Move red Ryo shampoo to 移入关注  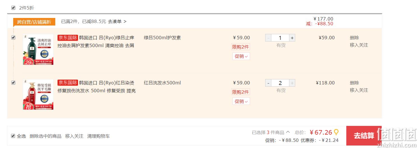pos(359,90)
